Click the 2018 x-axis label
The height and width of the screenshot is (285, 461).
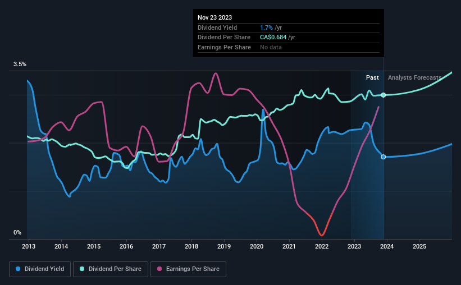(191, 246)
